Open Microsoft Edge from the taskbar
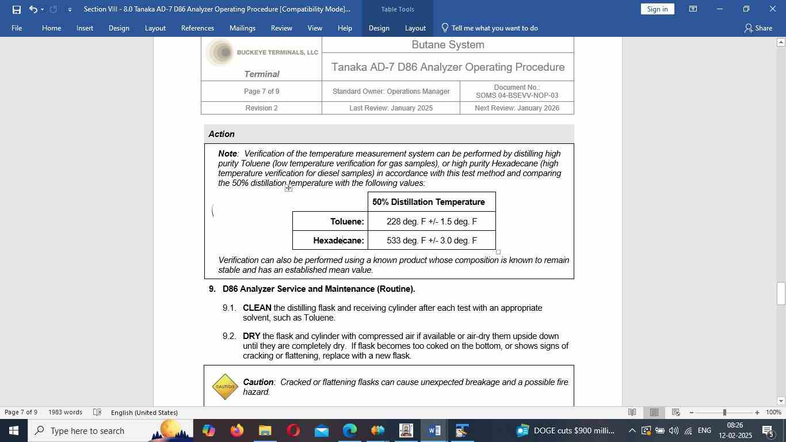This screenshot has height=442, width=786. click(349, 430)
